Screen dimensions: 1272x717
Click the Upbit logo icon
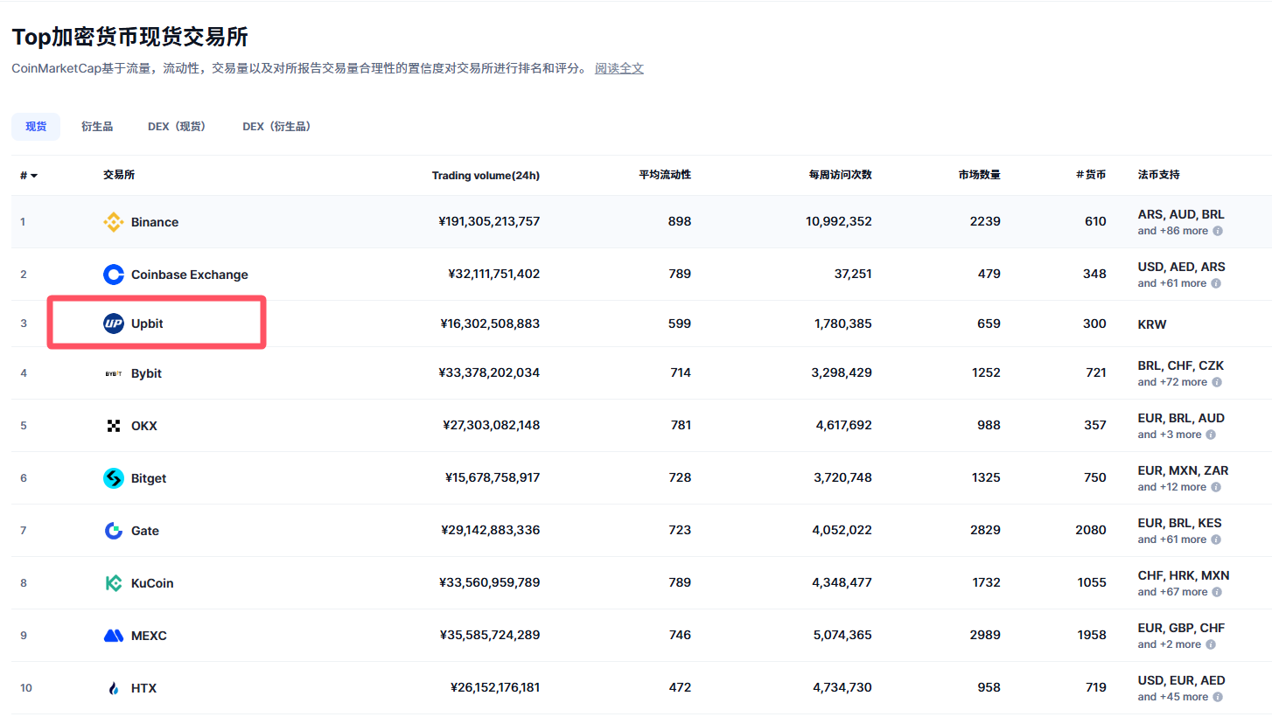point(113,324)
